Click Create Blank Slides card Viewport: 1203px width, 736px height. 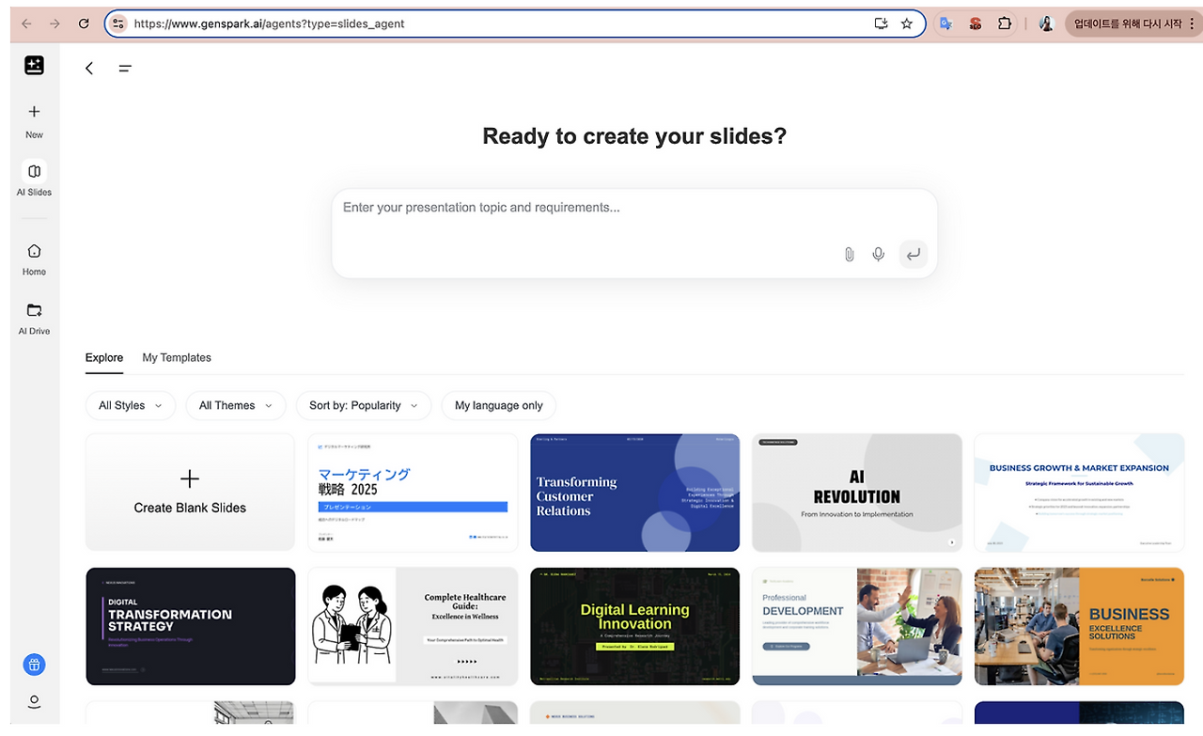pos(190,493)
